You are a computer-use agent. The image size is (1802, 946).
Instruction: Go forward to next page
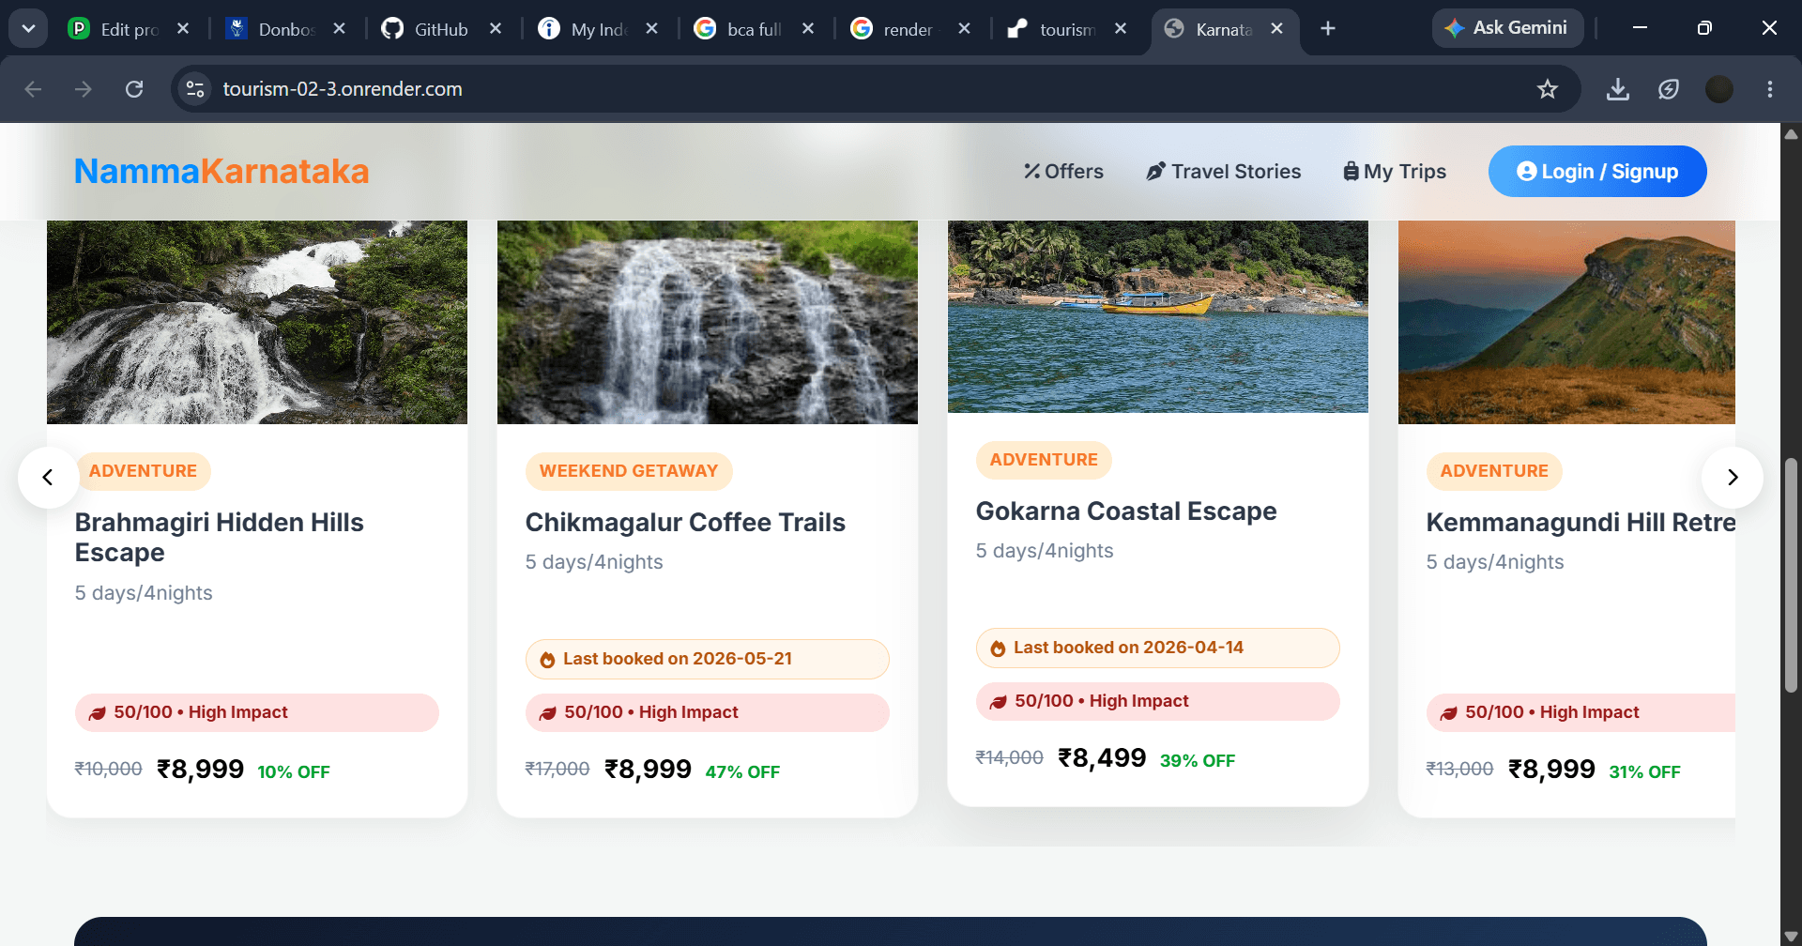tap(84, 89)
